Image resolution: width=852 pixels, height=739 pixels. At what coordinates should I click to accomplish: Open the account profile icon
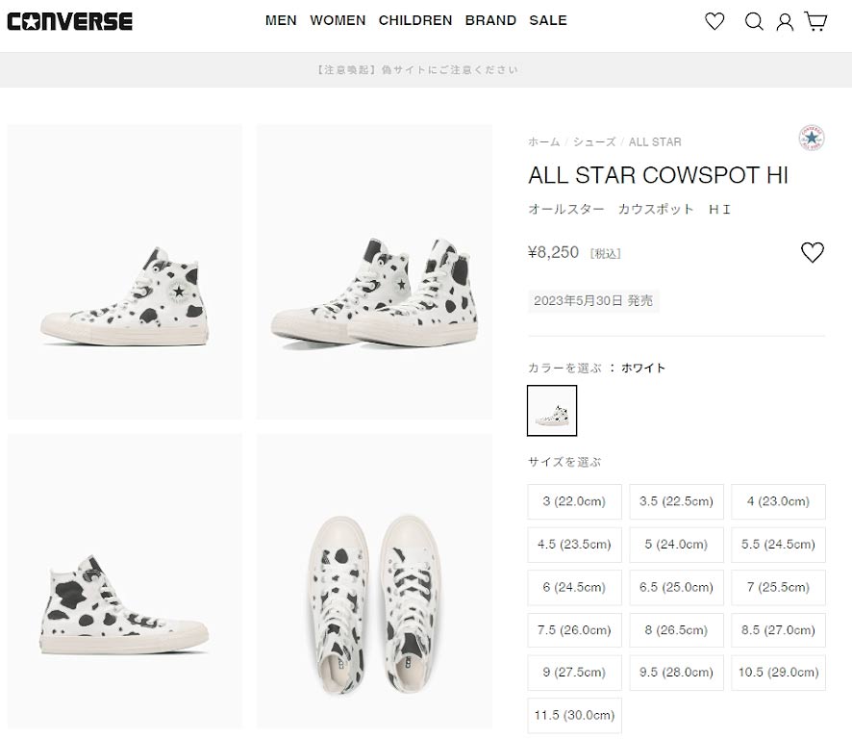pos(785,21)
